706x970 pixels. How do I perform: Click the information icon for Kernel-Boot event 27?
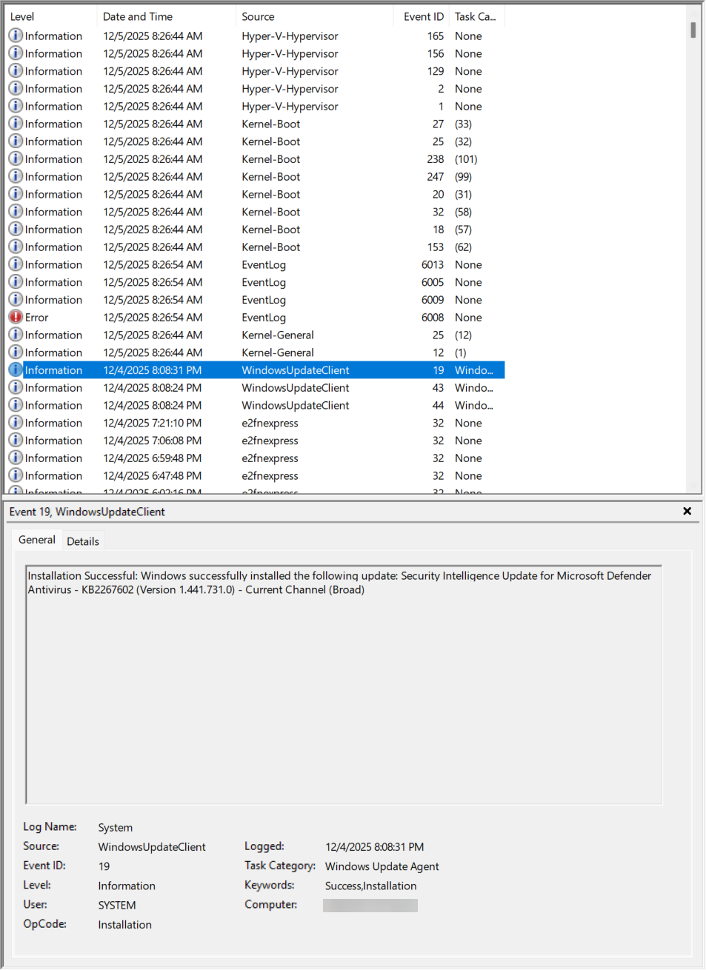click(16, 124)
